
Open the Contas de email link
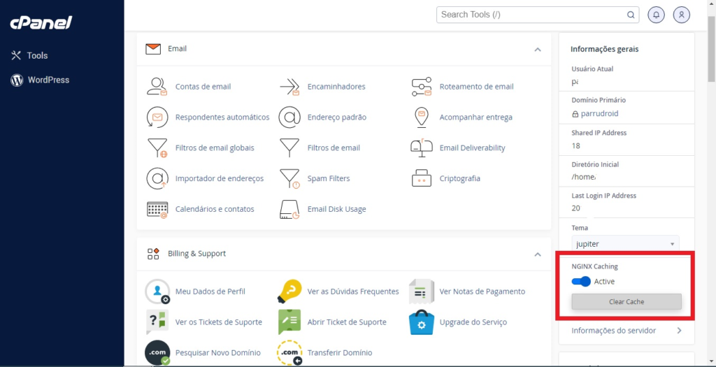click(203, 86)
